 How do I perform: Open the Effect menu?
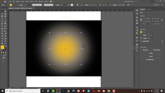click(x=32, y=2)
